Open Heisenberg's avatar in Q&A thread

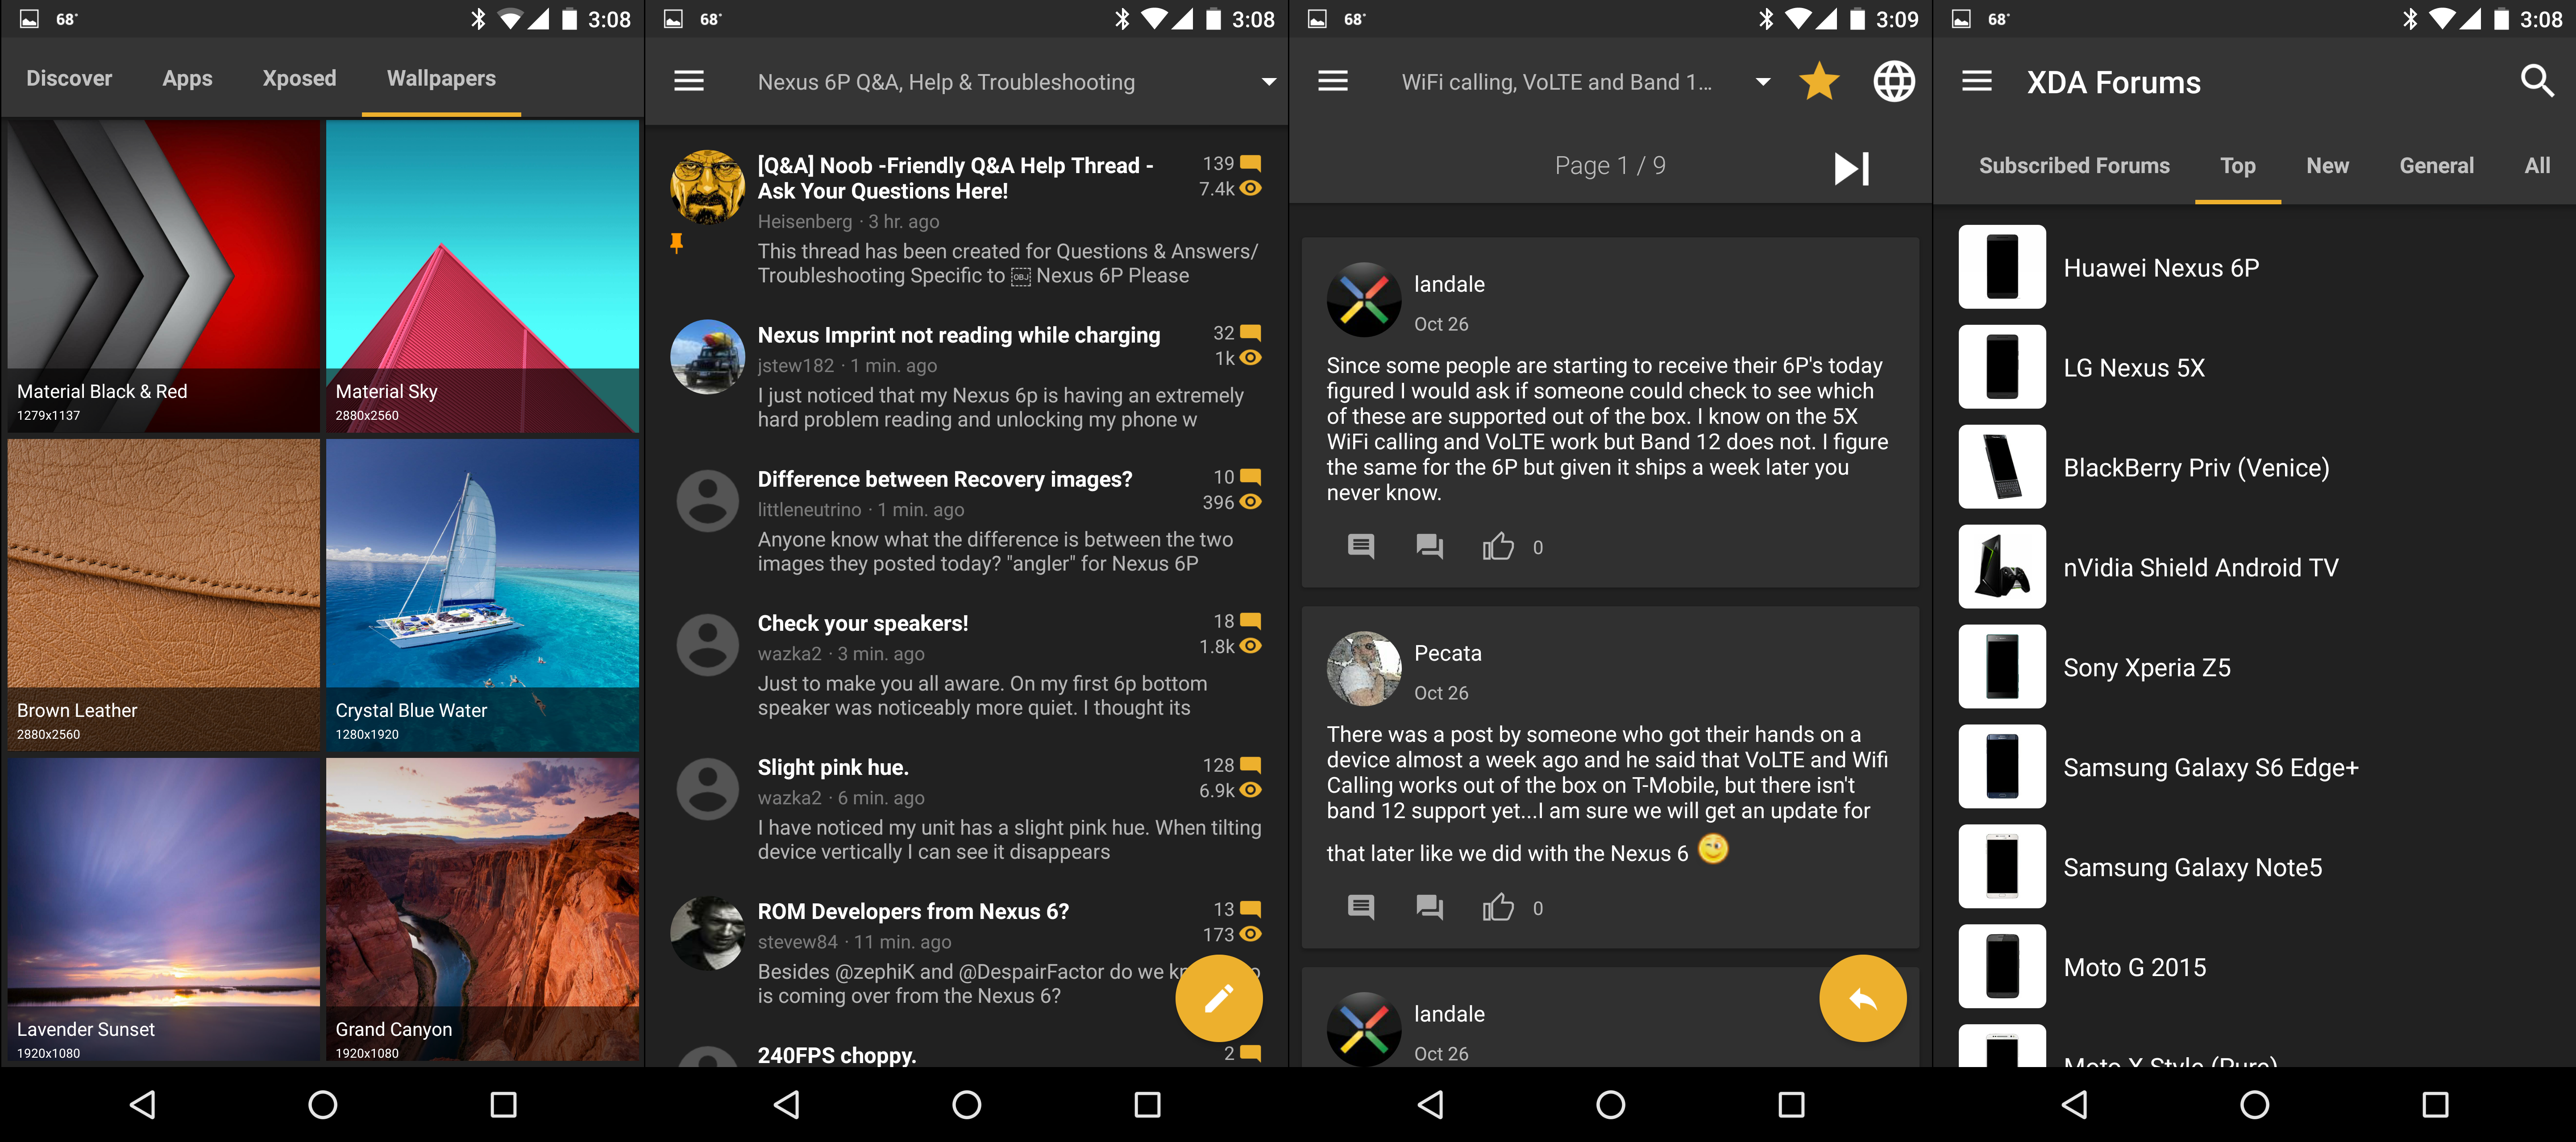pyautogui.click(x=707, y=187)
